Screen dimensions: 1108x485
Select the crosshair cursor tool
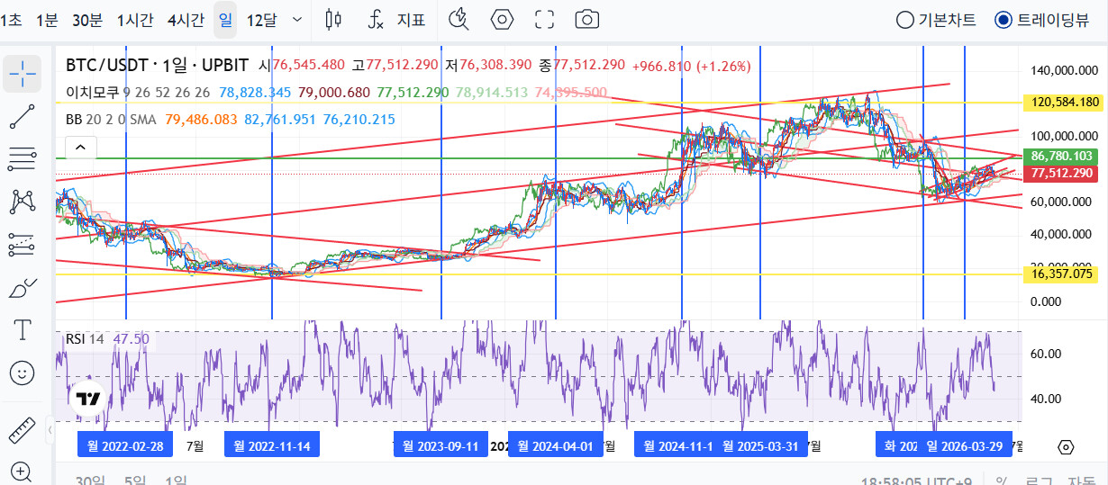pos(22,72)
